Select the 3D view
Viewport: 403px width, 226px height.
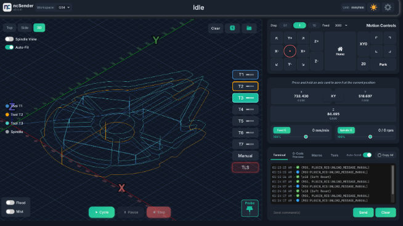click(39, 28)
